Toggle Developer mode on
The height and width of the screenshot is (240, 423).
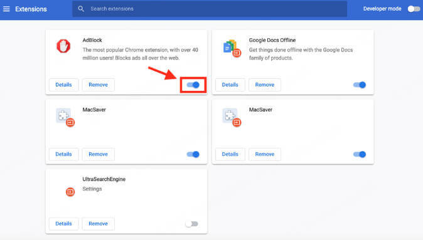coord(414,9)
